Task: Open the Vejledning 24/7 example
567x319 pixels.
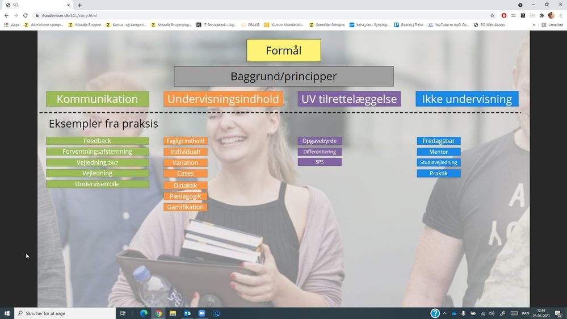Action: (x=97, y=162)
